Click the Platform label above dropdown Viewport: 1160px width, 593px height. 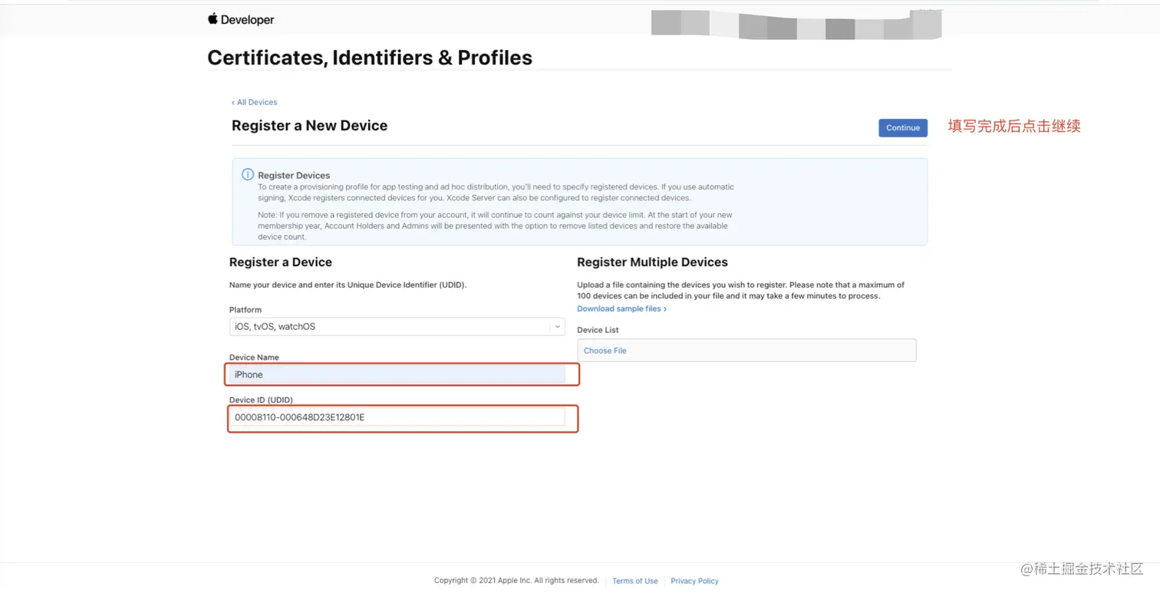246,310
